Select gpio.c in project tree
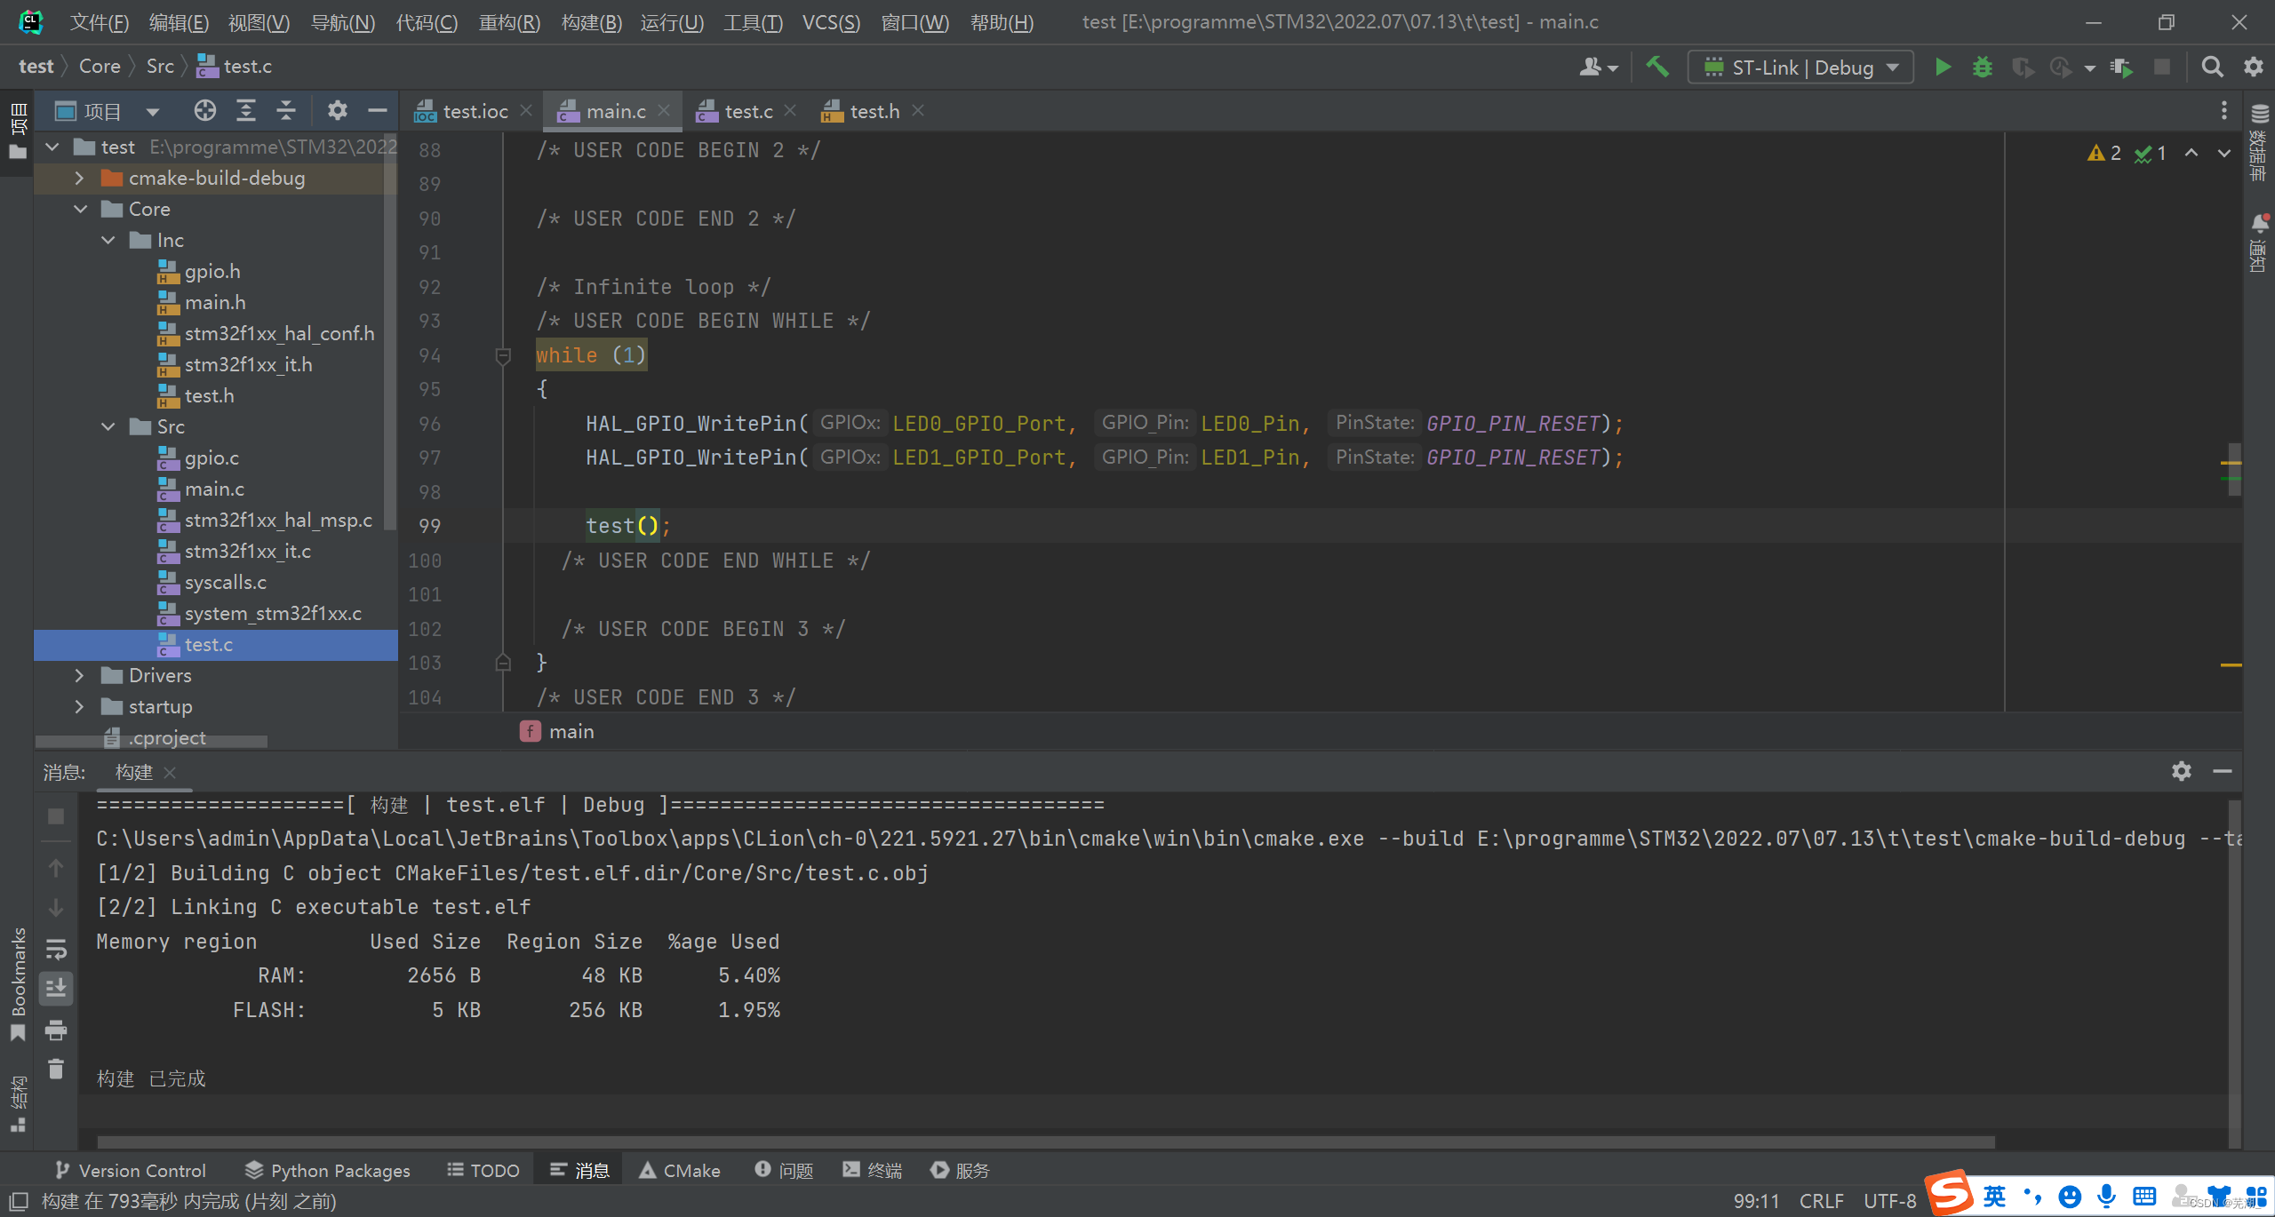This screenshot has width=2275, height=1217. pyautogui.click(x=212, y=458)
